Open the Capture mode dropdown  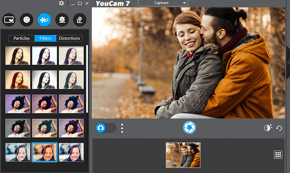pyautogui.click(x=163, y=3)
